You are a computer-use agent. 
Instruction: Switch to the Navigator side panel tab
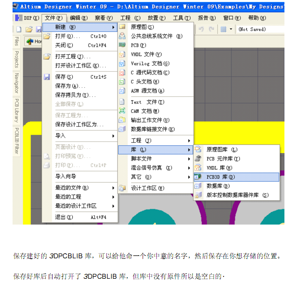(x=16, y=83)
